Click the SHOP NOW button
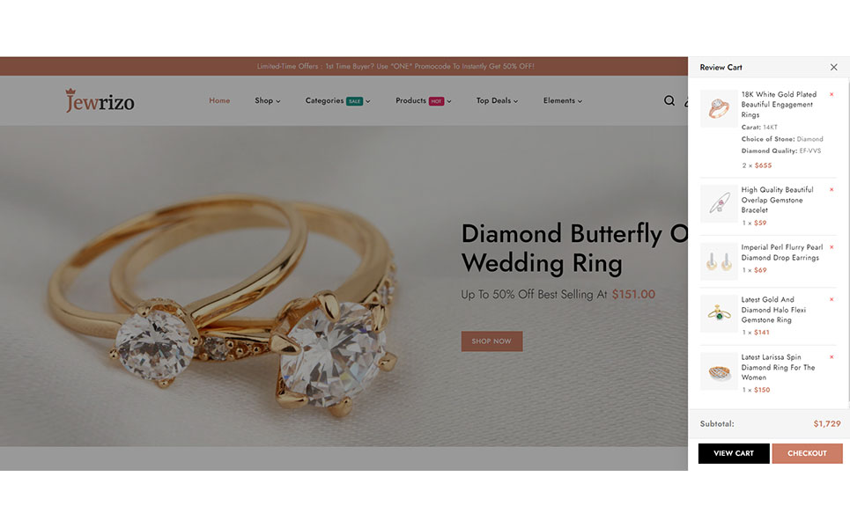The height and width of the screenshot is (528, 850). tap(492, 341)
